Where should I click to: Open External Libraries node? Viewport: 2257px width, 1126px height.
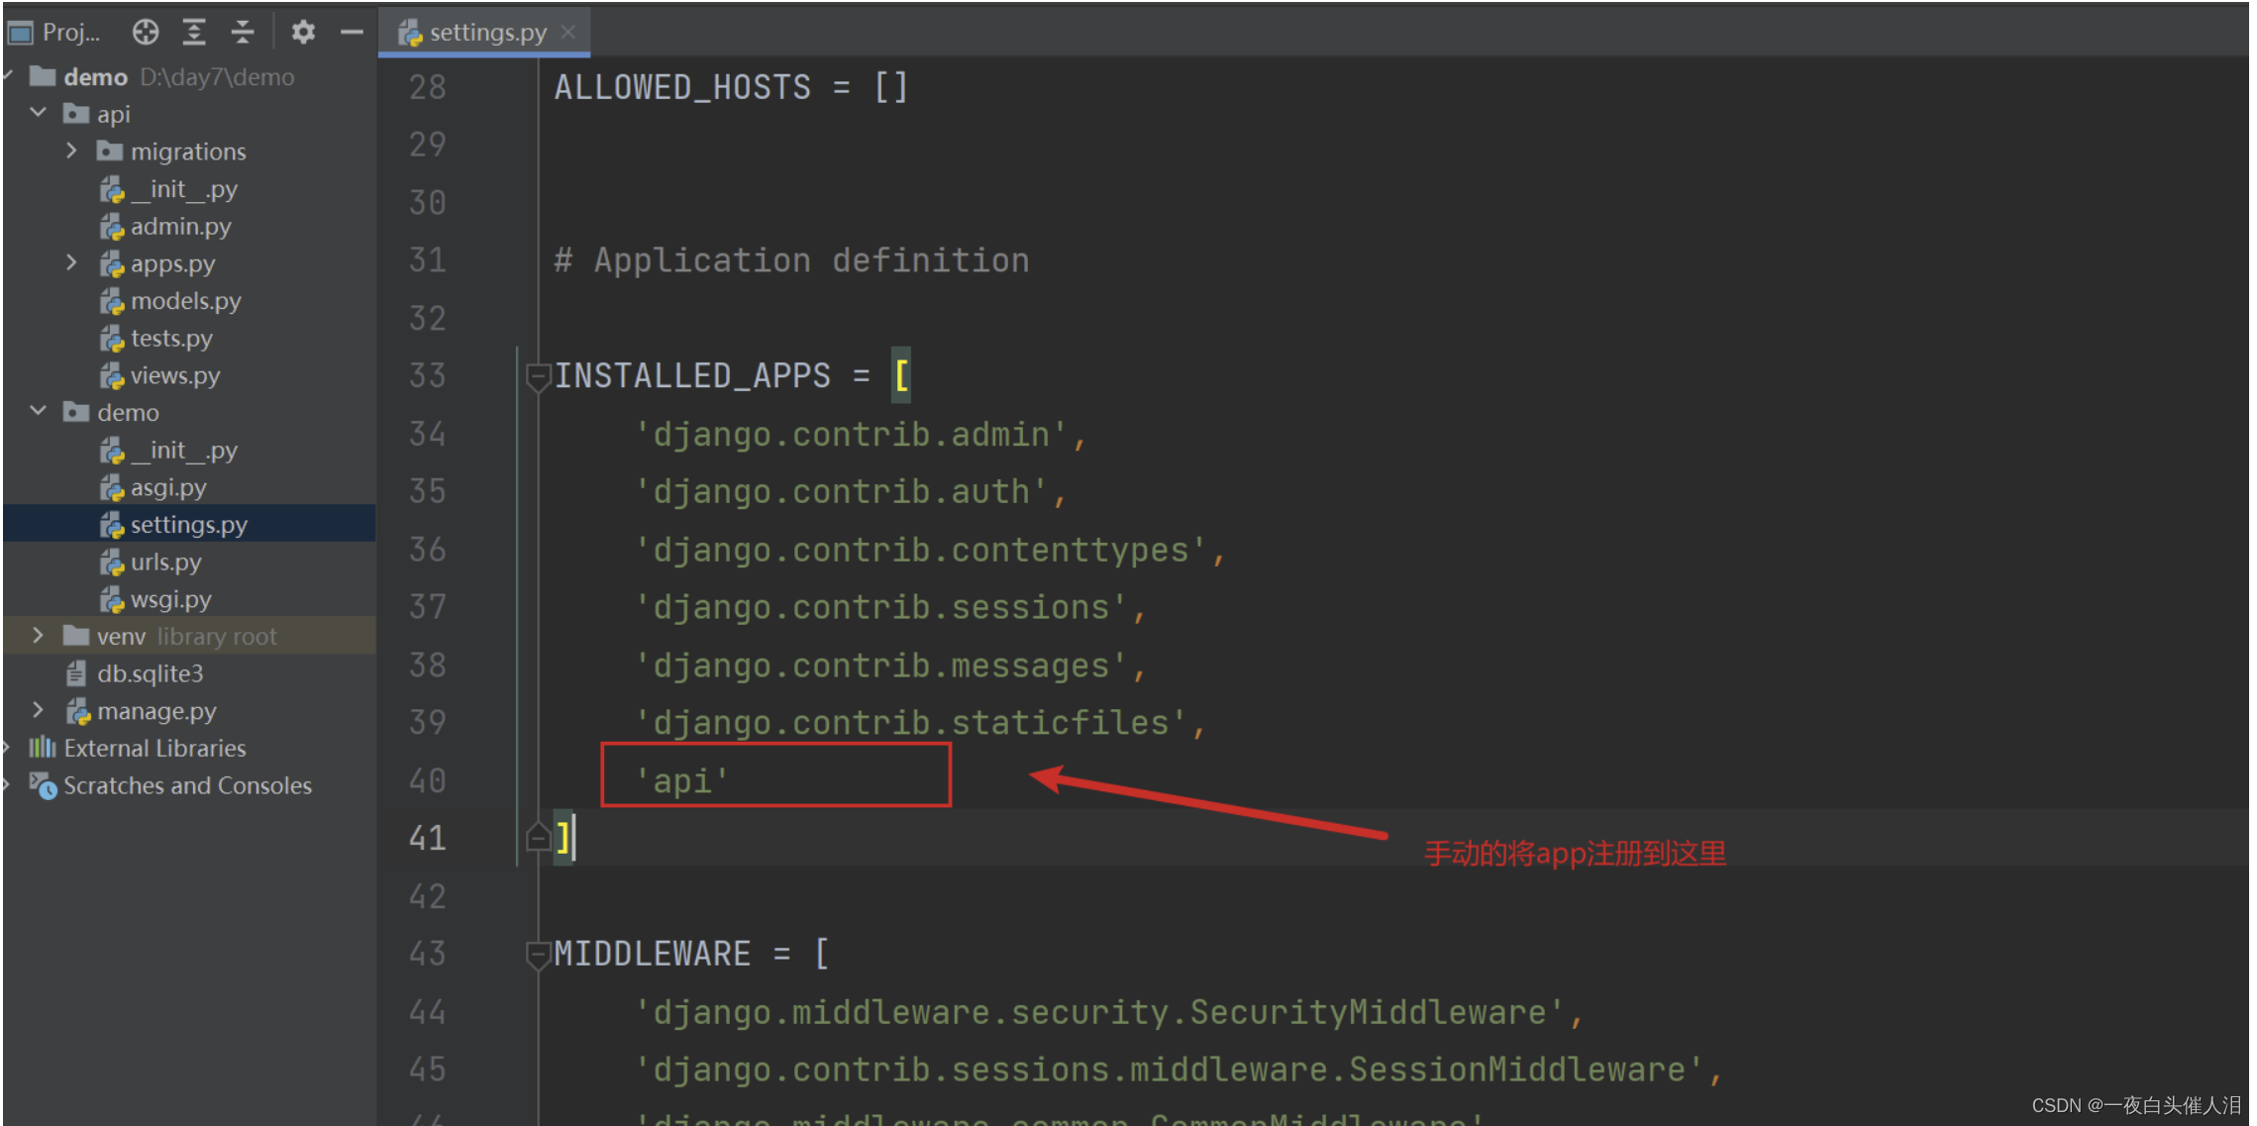[x=154, y=749]
